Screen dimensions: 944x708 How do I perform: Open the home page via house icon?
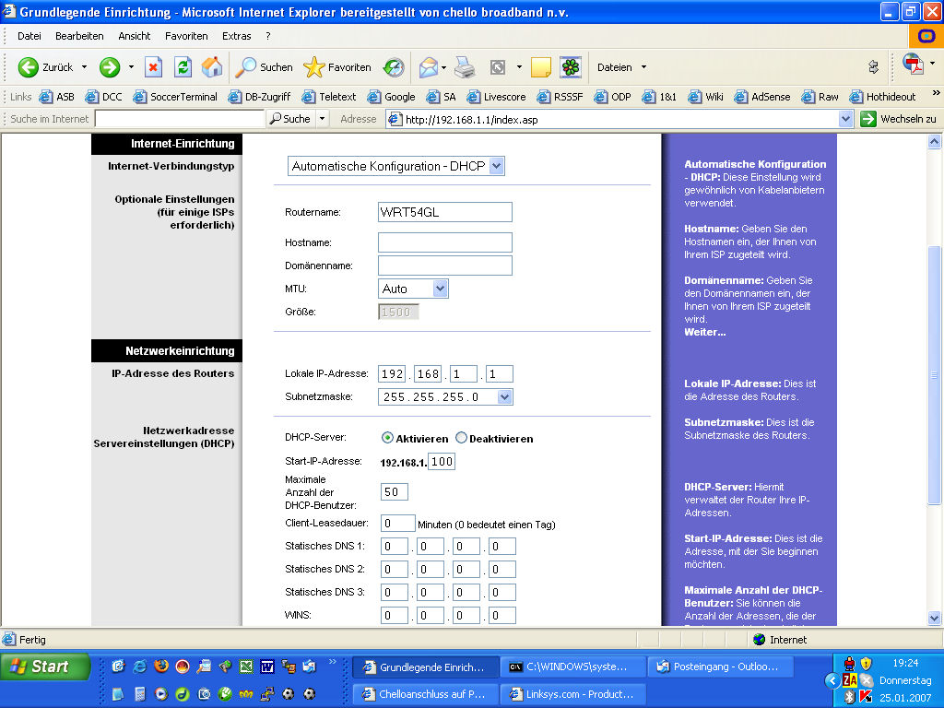click(x=212, y=67)
